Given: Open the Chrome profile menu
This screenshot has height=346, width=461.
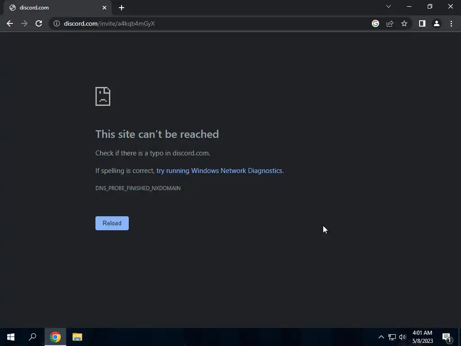Looking at the screenshot, I should tap(437, 23).
